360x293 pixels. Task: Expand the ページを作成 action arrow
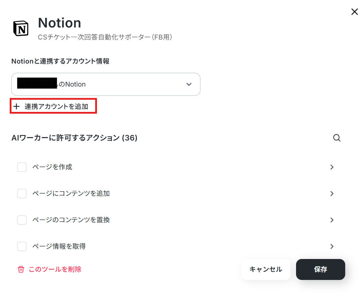[332, 167]
